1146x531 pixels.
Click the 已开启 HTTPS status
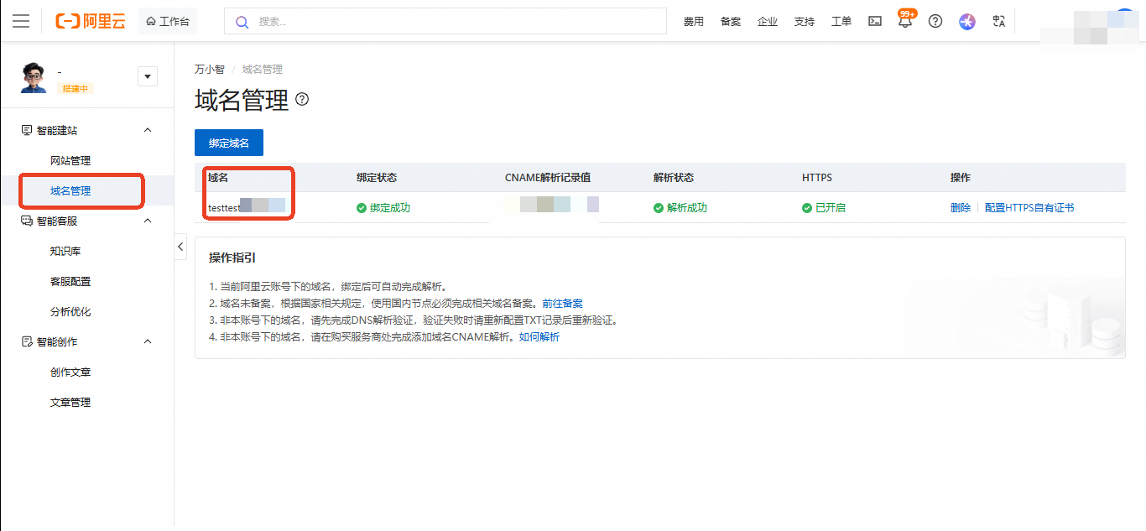pyautogui.click(x=831, y=208)
